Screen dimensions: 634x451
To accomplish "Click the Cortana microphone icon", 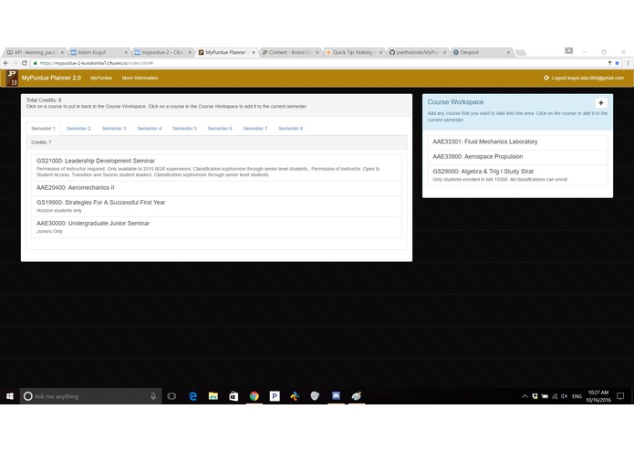I will tap(153, 396).
